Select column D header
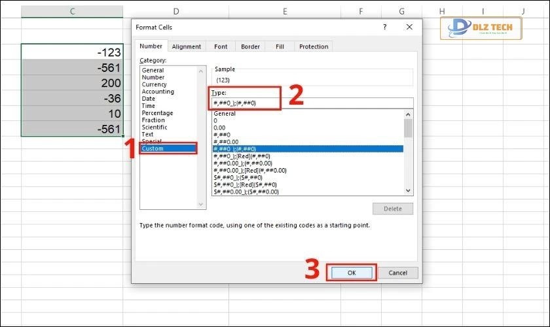This screenshot has height=327, width=550. pos(176,11)
